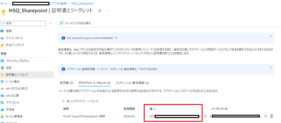Screen dimensions: 281x123
Task: Click the 認証 arrow icon
Action: [2, 68]
